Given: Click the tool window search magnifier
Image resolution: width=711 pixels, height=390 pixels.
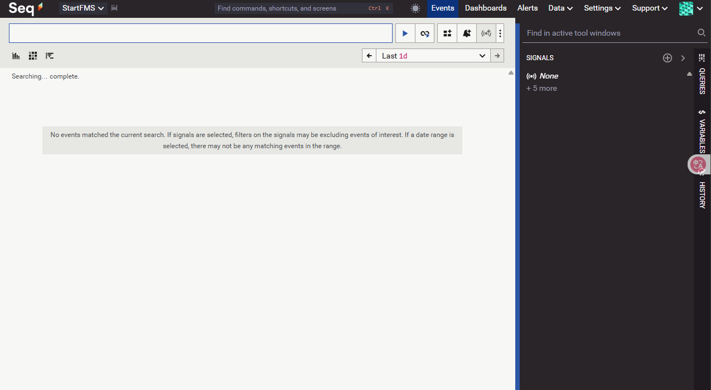Looking at the screenshot, I should point(702,33).
